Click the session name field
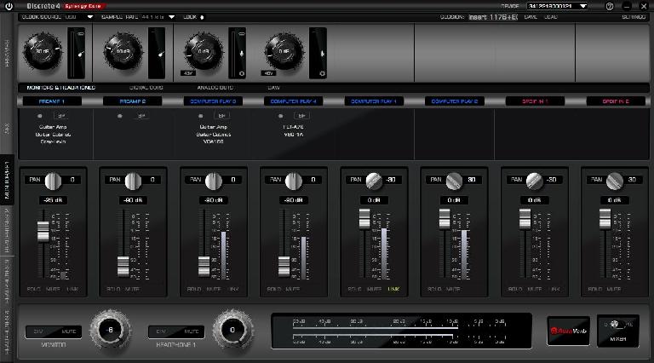This screenshot has width=654, height=363. (x=492, y=17)
